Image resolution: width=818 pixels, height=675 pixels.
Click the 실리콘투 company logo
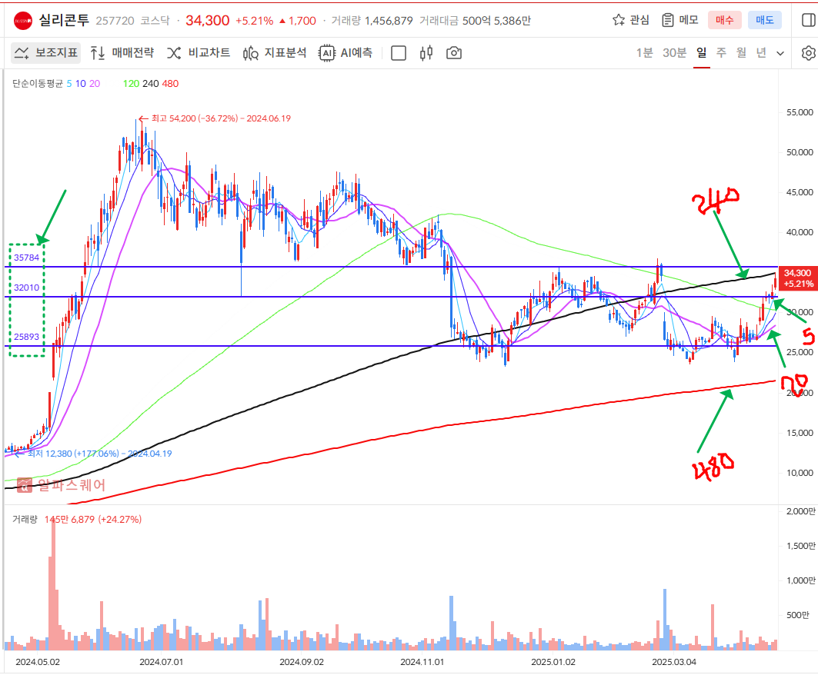coord(23,20)
